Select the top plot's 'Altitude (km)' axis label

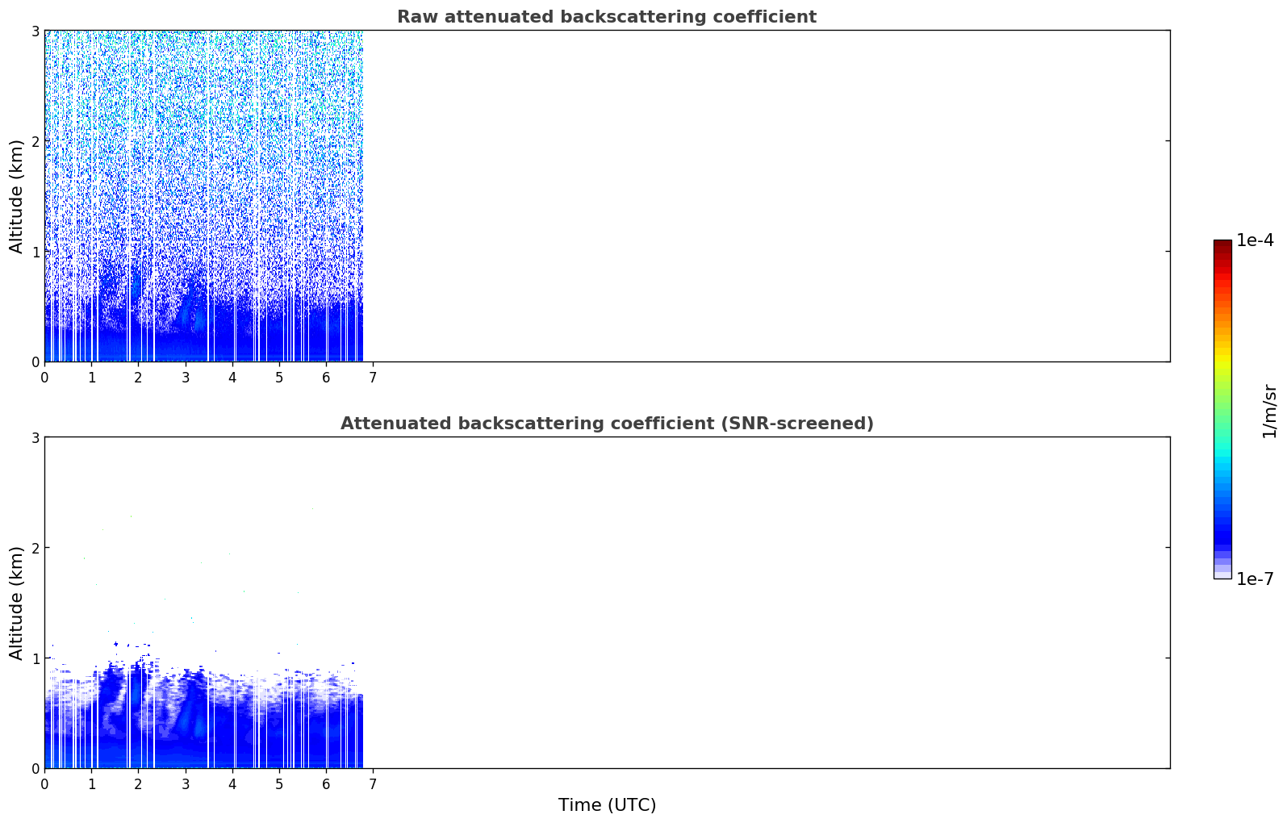point(16,196)
